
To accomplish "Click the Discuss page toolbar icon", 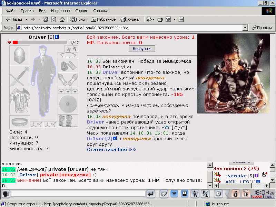I will (x=181, y=19).
